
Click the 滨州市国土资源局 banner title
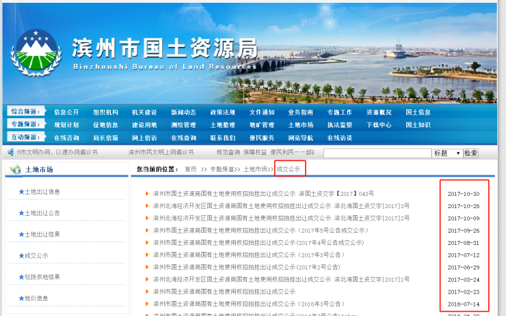click(x=165, y=48)
